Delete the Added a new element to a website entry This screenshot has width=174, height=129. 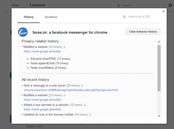click(85, 105)
